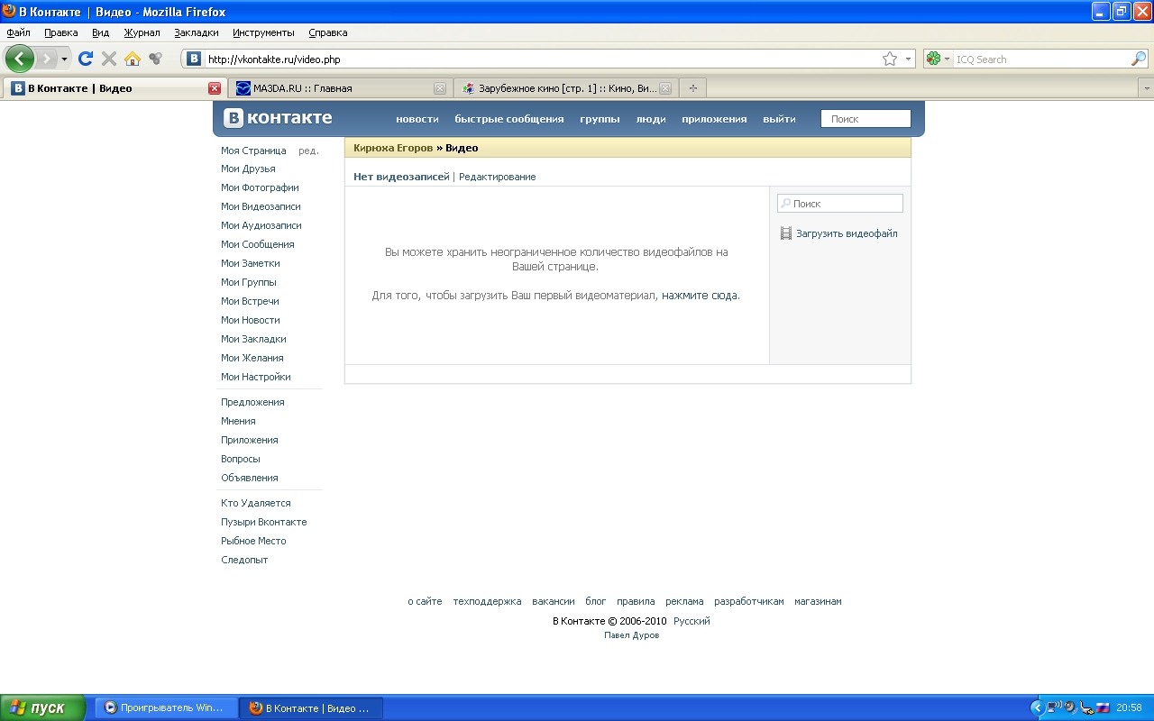The image size is (1154, 721).
Task: Click ICQ Search magnifier icon
Action: pos(1139,59)
